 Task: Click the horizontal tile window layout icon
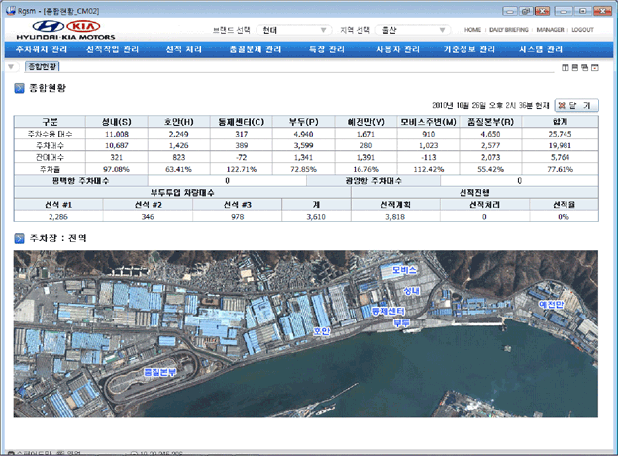click(574, 67)
